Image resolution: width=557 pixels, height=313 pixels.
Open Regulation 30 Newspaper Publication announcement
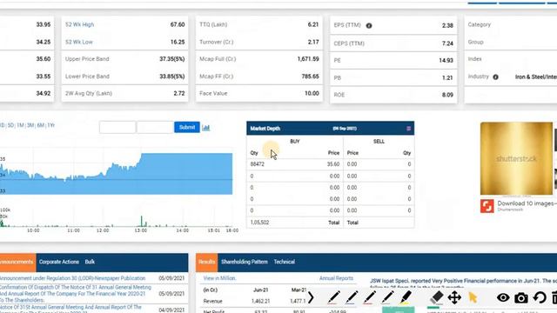72,278
